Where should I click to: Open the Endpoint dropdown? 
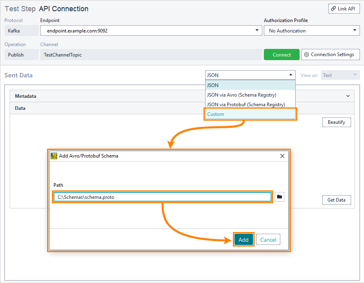257,30
